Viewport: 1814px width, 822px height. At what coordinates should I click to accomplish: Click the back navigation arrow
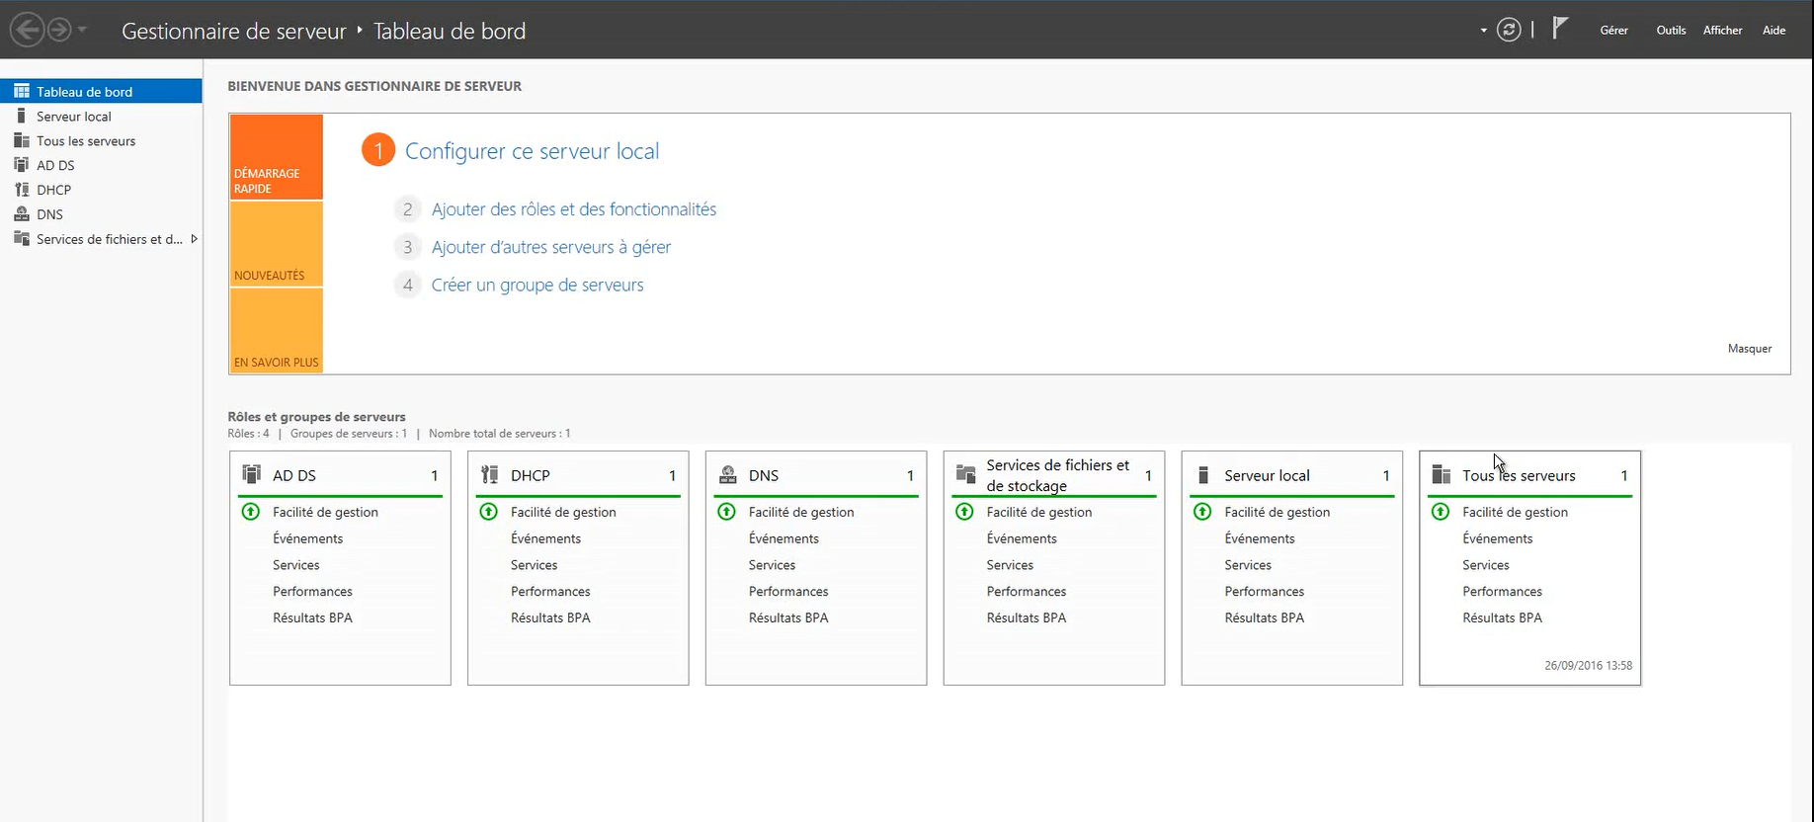point(28,31)
